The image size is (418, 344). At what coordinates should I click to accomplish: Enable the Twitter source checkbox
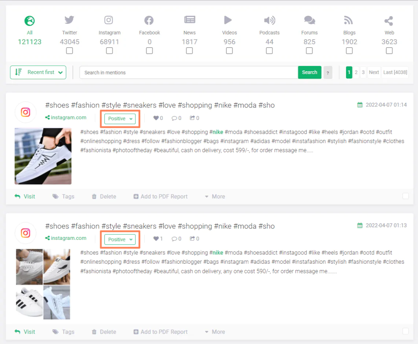[69, 51]
